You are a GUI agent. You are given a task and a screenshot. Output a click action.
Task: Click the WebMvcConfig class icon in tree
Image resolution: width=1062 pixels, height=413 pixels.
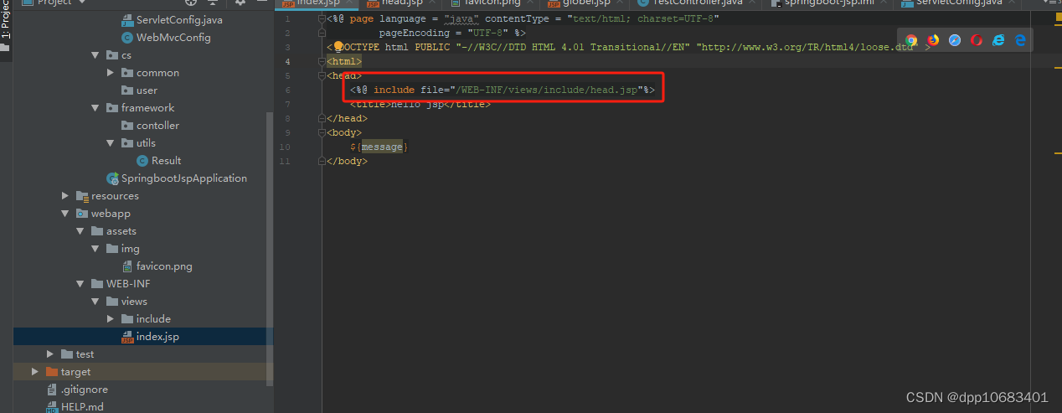click(x=127, y=37)
